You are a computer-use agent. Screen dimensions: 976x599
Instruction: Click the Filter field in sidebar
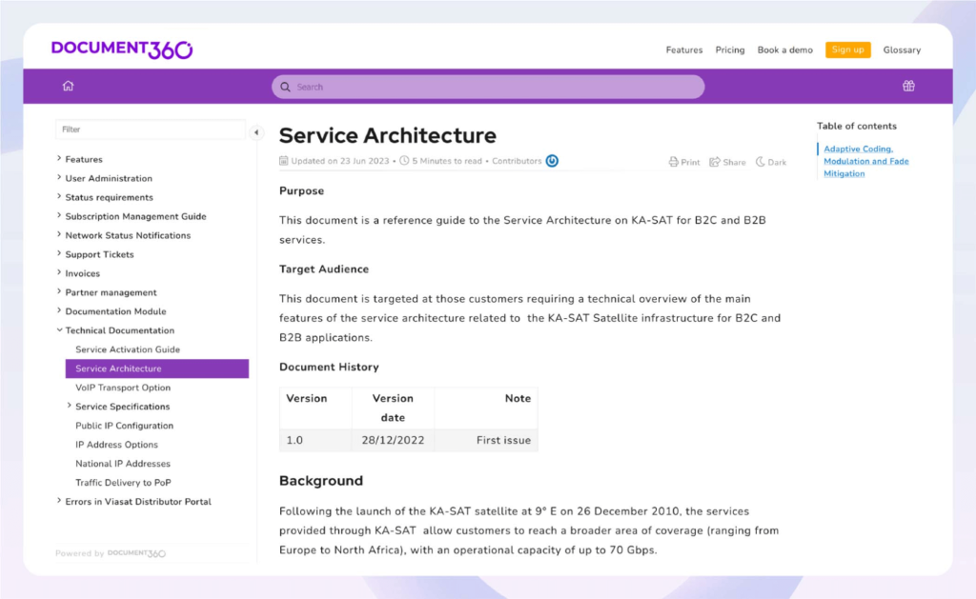click(x=150, y=130)
